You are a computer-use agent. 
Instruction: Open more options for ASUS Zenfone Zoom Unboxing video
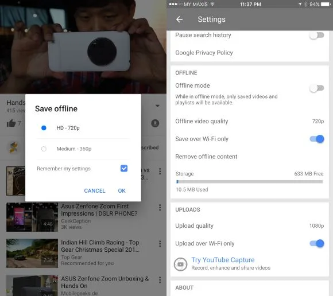(x=160, y=280)
